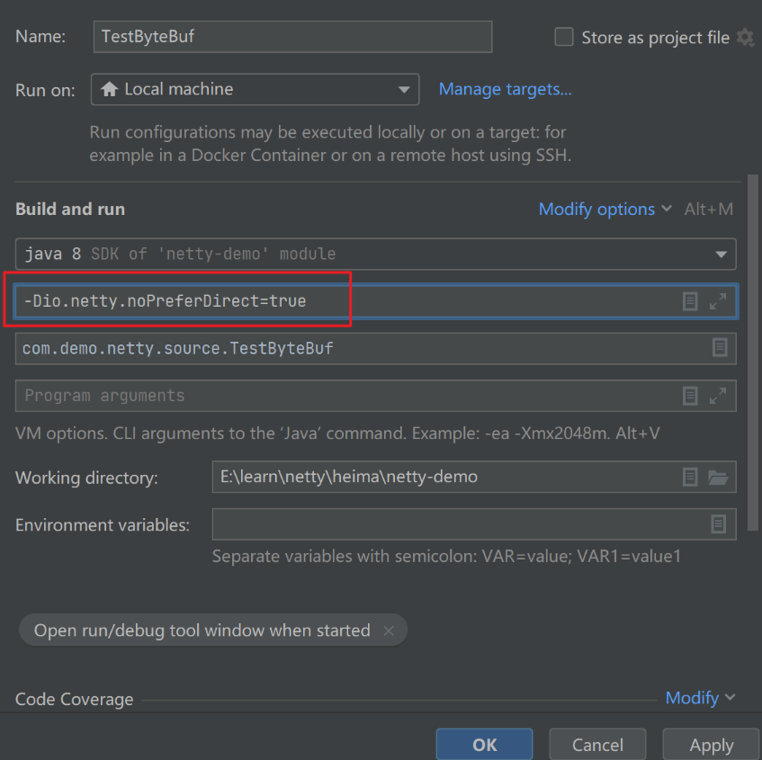Click the insert macros icon in Working directory
The image size is (762, 760).
690,477
